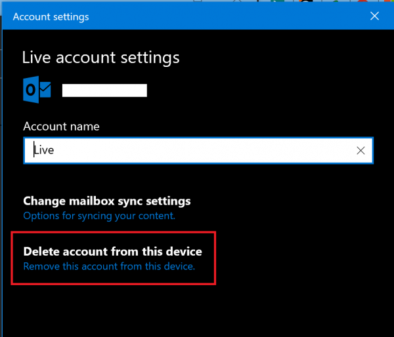Click the redacted account email field
394x337 pixels.
(104, 90)
